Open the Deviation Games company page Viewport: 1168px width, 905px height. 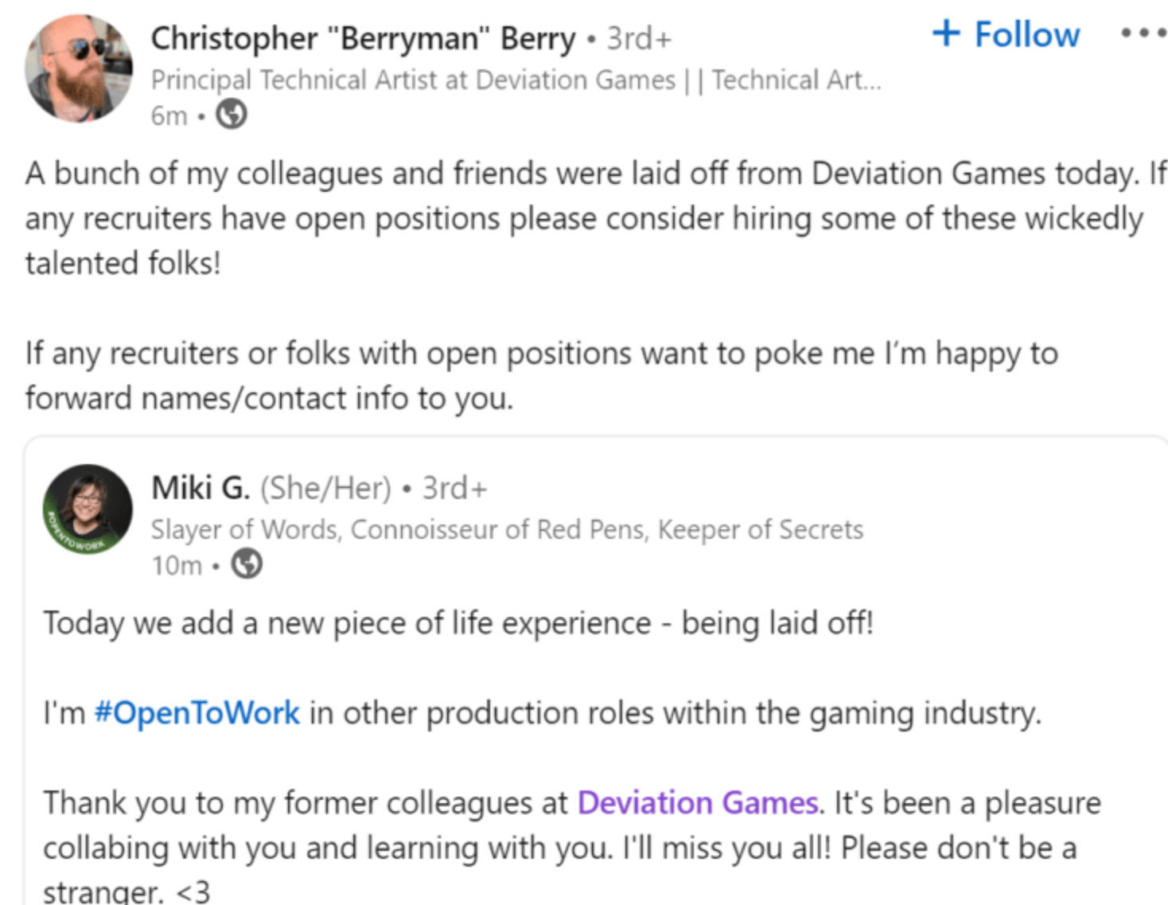pos(698,802)
